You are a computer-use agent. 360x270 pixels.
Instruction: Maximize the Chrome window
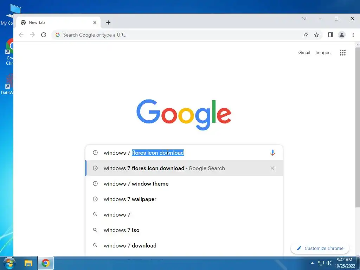(336, 19)
